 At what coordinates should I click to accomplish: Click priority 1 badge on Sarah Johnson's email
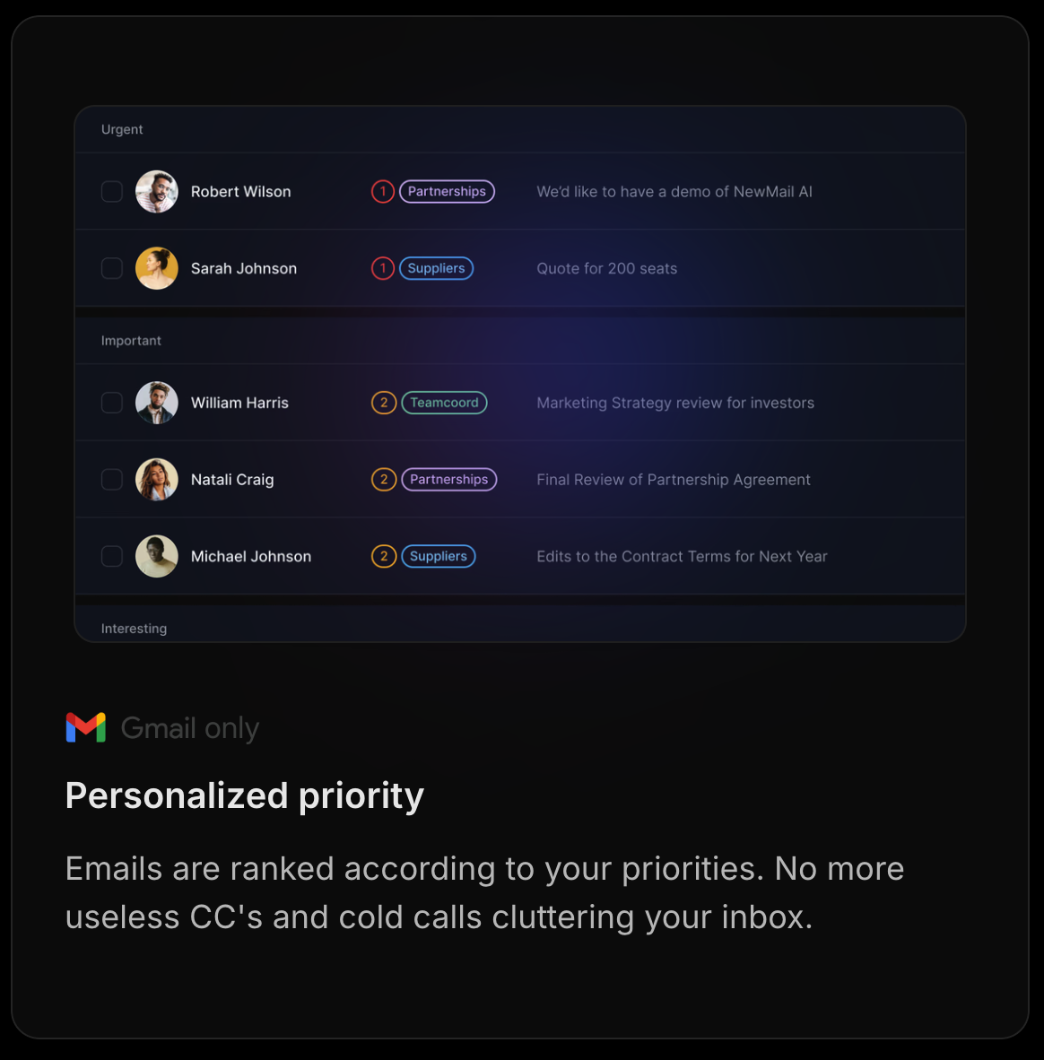point(383,268)
